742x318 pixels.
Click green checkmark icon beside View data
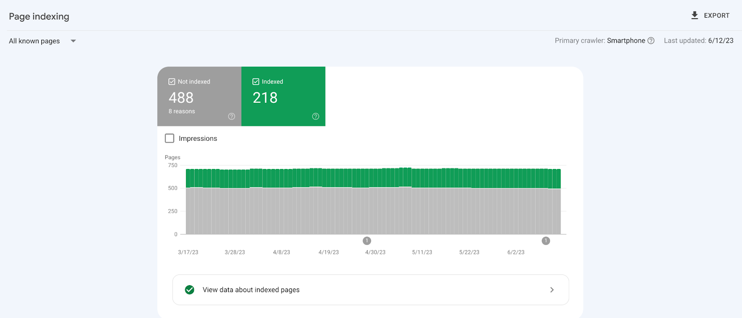tap(190, 290)
